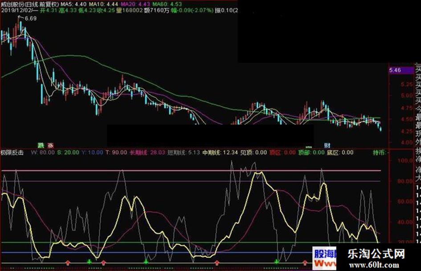421x271 pixels.
Task: Click the 额7160万 turnover value
Action: [156, 11]
